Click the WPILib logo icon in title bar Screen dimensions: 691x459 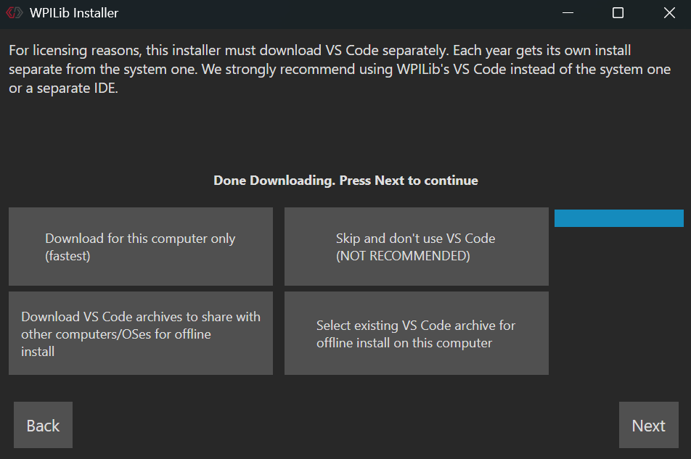[x=15, y=13]
